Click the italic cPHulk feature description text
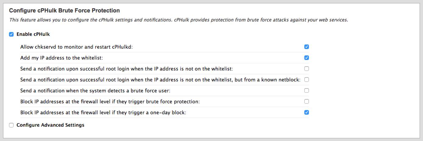423x141 pixels. pyautogui.click(x=178, y=20)
